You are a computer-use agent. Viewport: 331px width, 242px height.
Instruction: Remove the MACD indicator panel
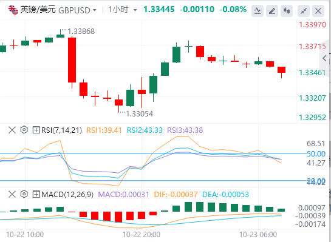pyautogui.click(x=12, y=194)
